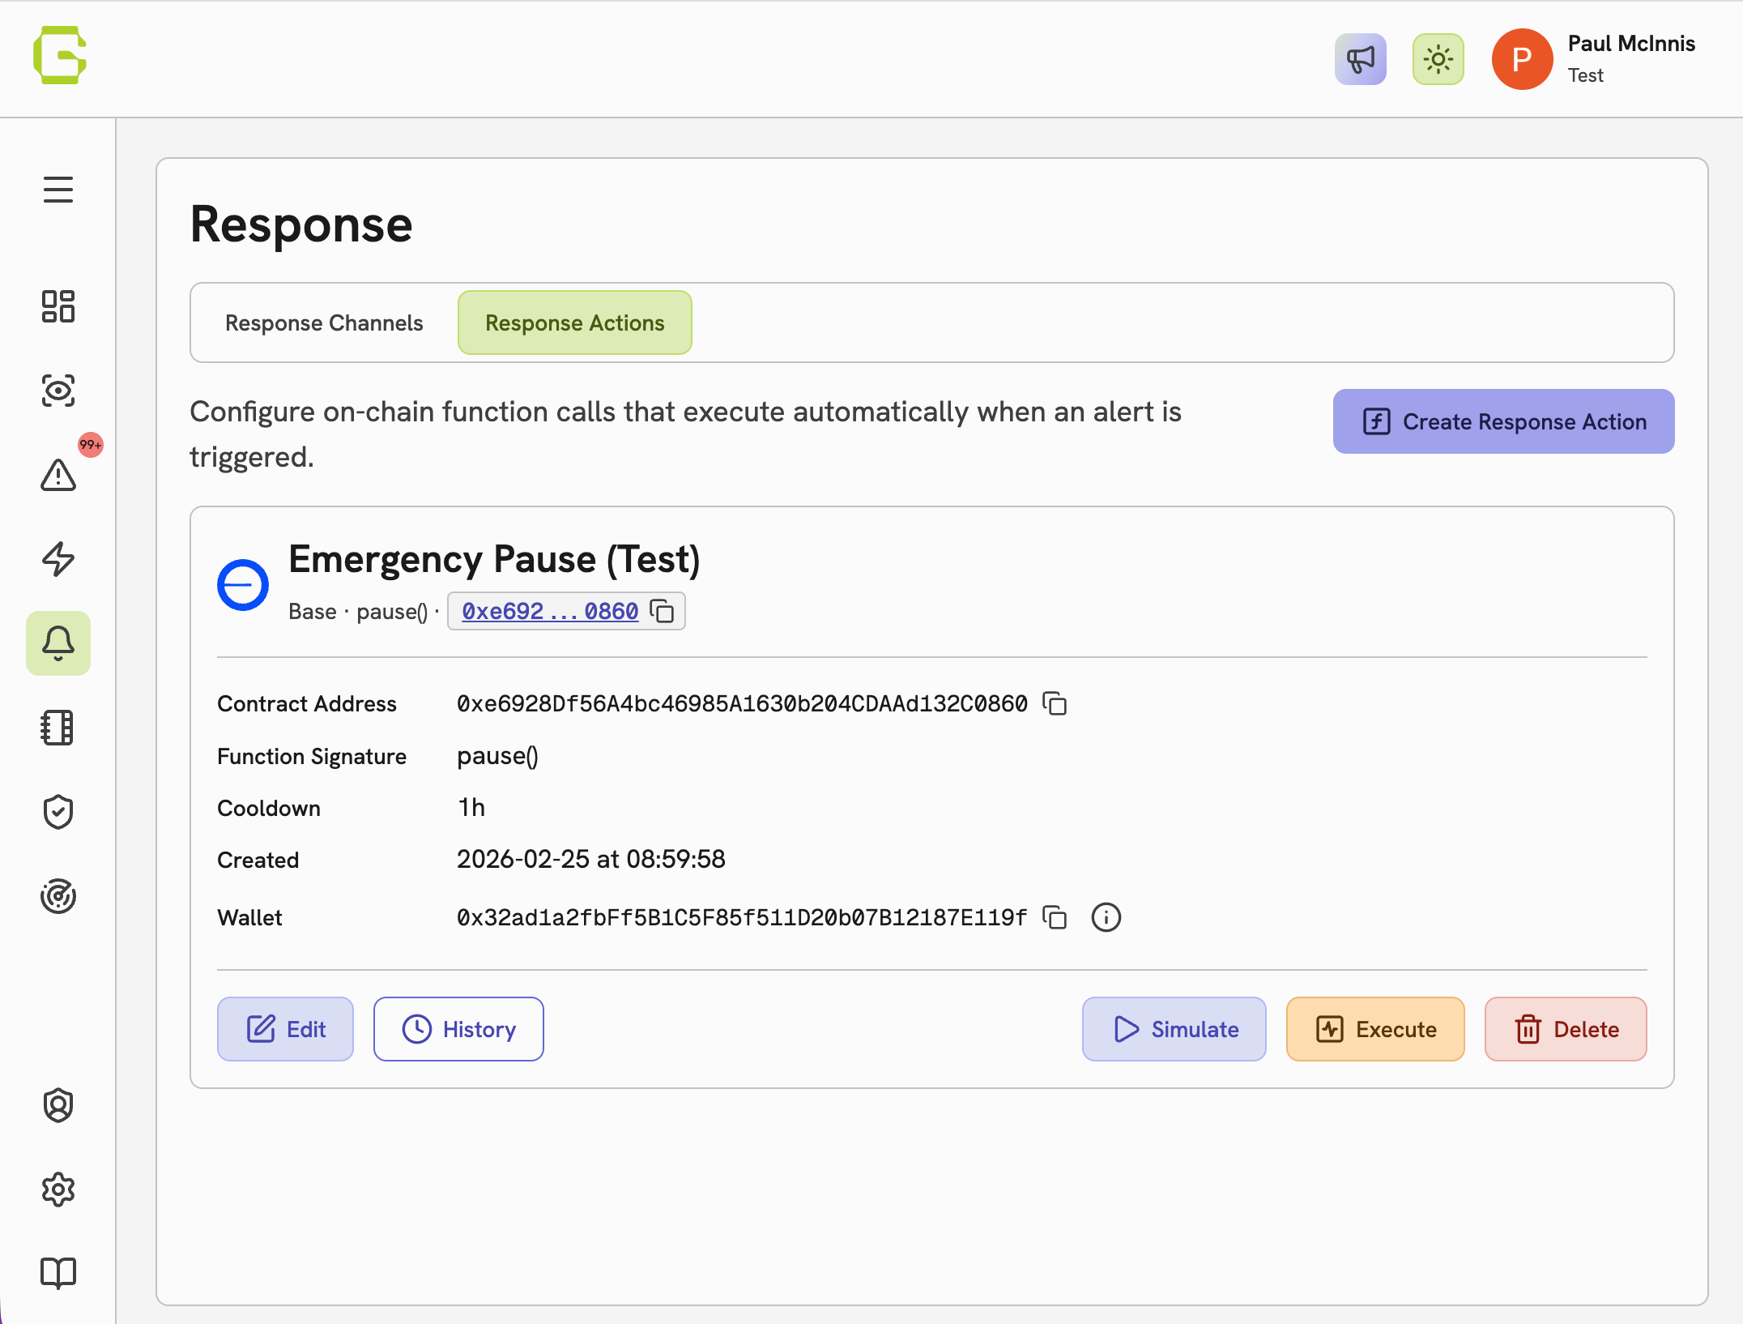The width and height of the screenshot is (1743, 1324).
Task: Open Settings with the gear icon
Action: (x=58, y=1189)
